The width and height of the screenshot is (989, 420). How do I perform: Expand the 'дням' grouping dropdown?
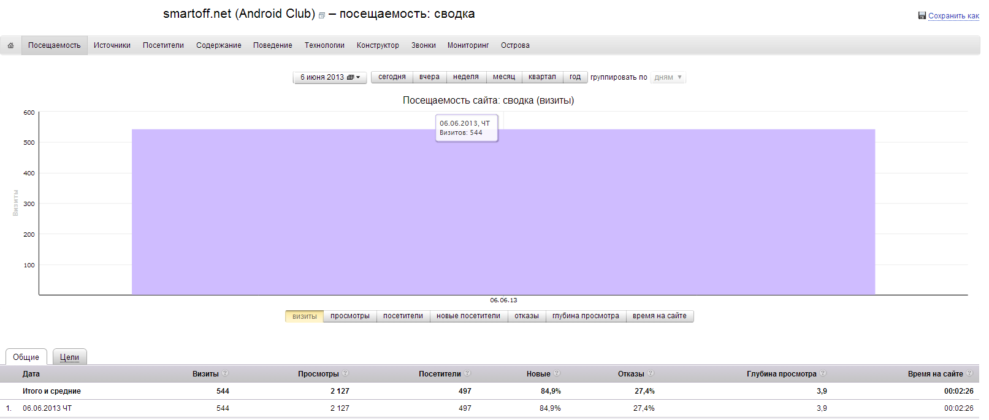tap(668, 77)
